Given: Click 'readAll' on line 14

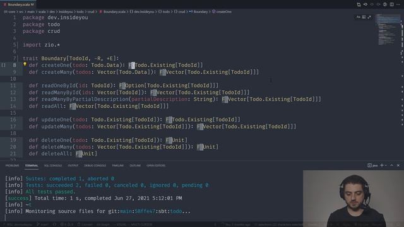Looking at the screenshot, I should (x=52, y=106).
